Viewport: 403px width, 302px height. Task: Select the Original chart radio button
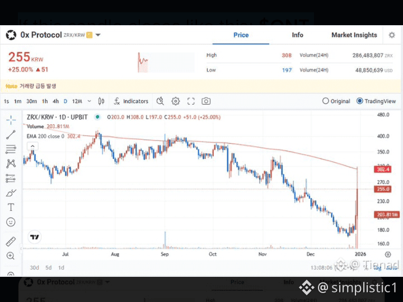(325, 101)
